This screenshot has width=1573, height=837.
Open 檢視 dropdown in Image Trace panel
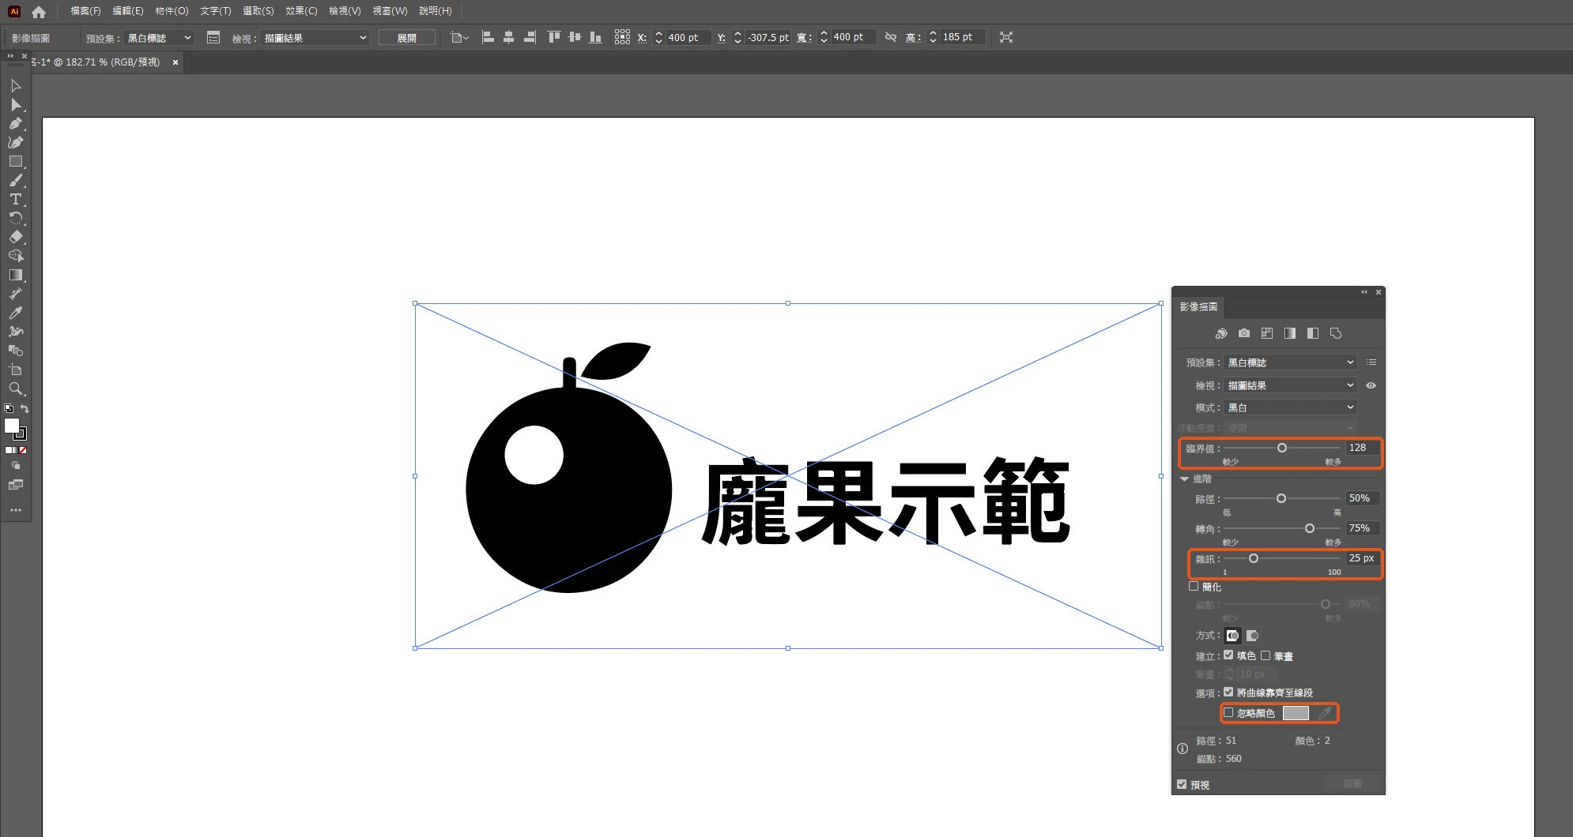click(x=1290, y=385)
